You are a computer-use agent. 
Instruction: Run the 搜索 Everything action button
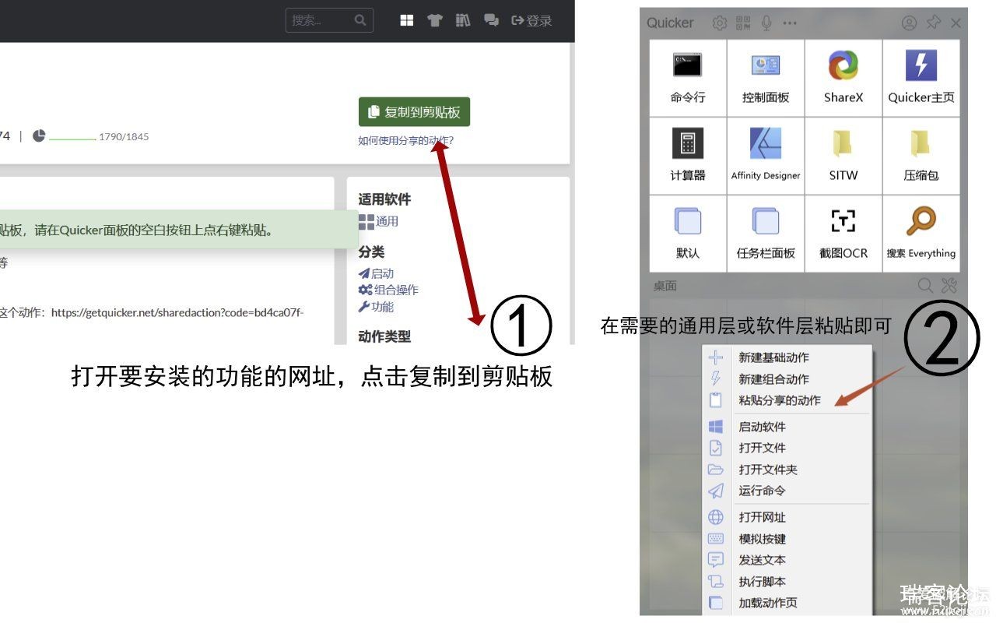(921, 234)
